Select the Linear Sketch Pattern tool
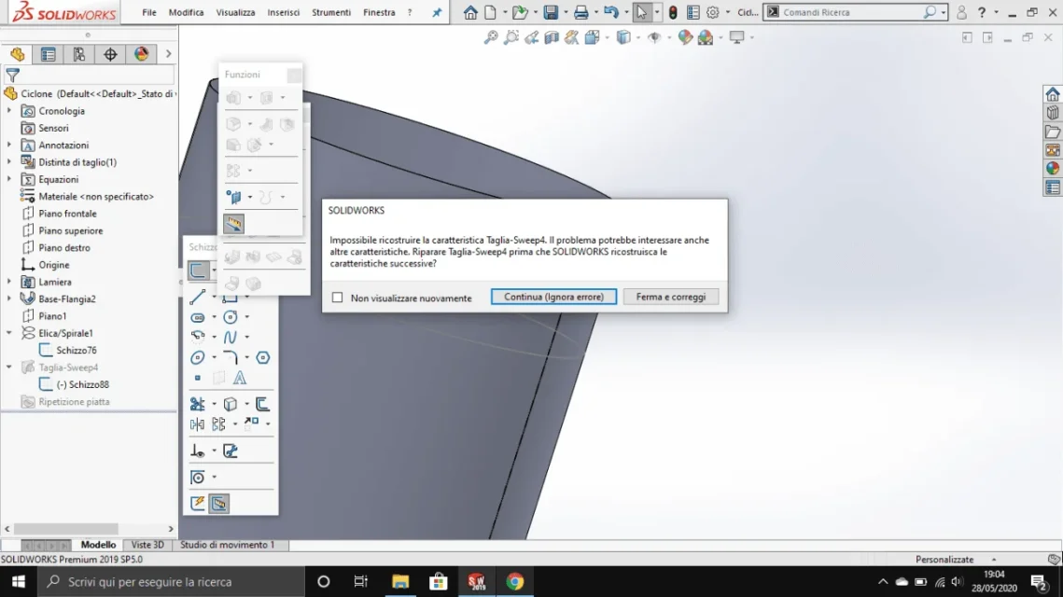Viewport: 1063px width, 597px height. point(218,424)
